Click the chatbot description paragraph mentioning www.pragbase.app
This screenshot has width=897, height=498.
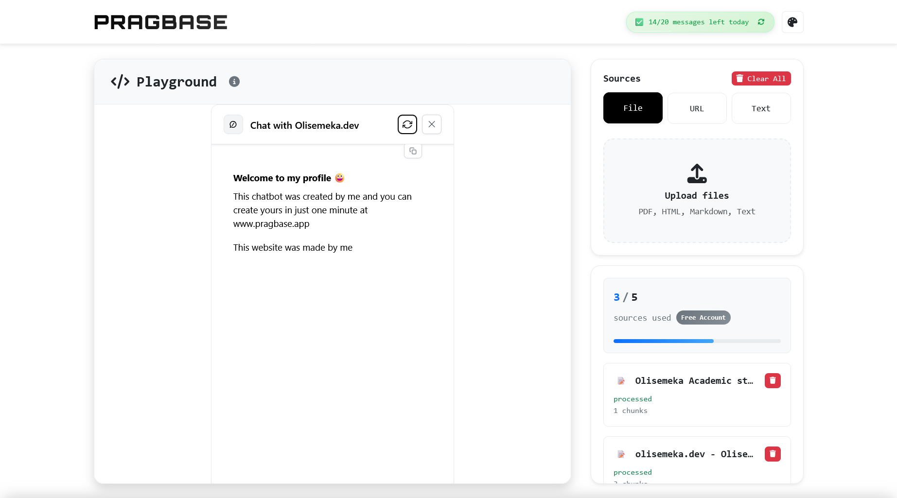point(322,210)
